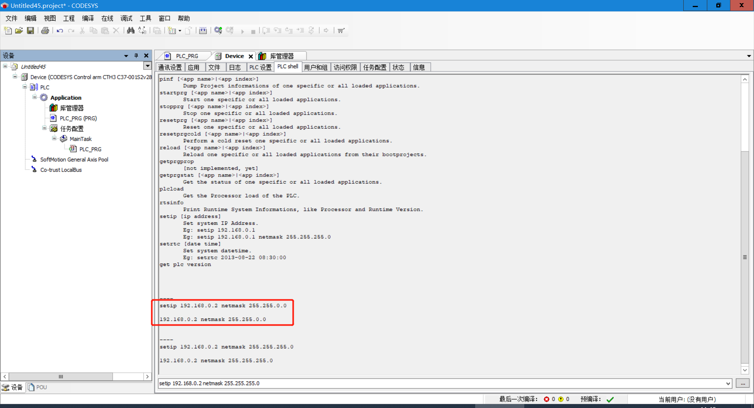Click the ellipsis button beside command input
Viewport: 754px width, 408px height.
(743, 383)
